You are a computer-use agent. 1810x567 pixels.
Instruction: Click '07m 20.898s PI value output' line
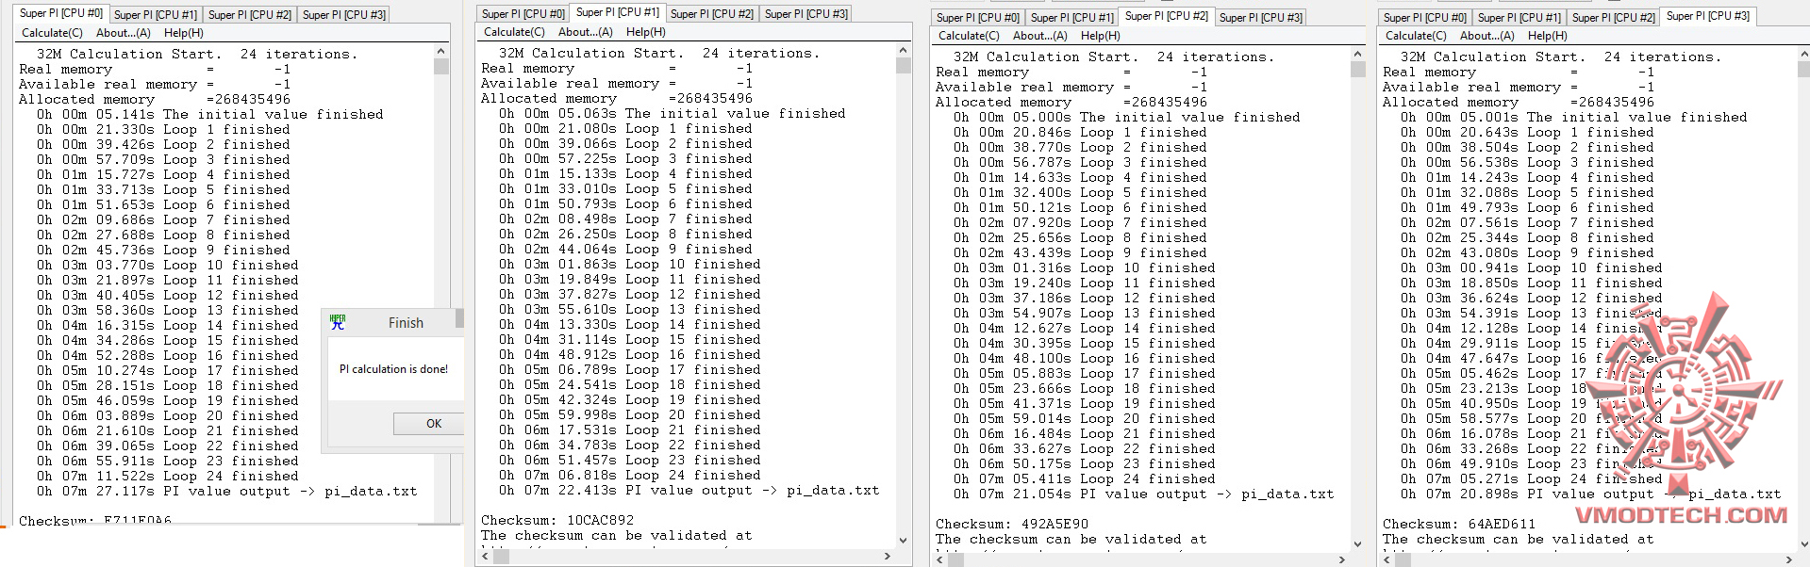click(x=1590, y=494)
